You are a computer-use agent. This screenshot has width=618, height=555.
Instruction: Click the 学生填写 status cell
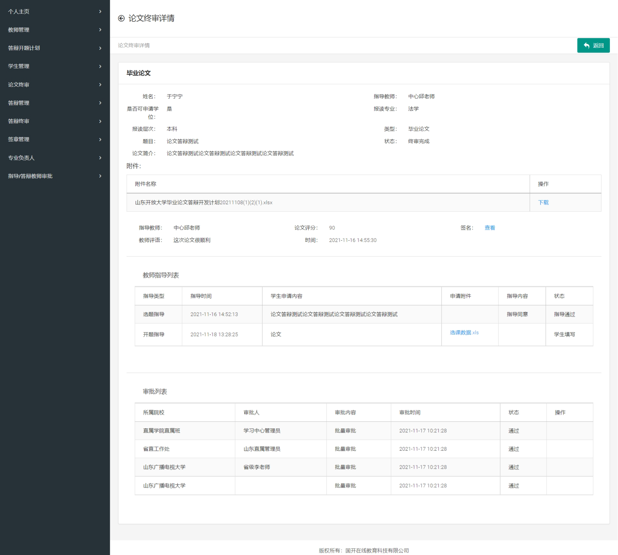[x=569, y=334]
